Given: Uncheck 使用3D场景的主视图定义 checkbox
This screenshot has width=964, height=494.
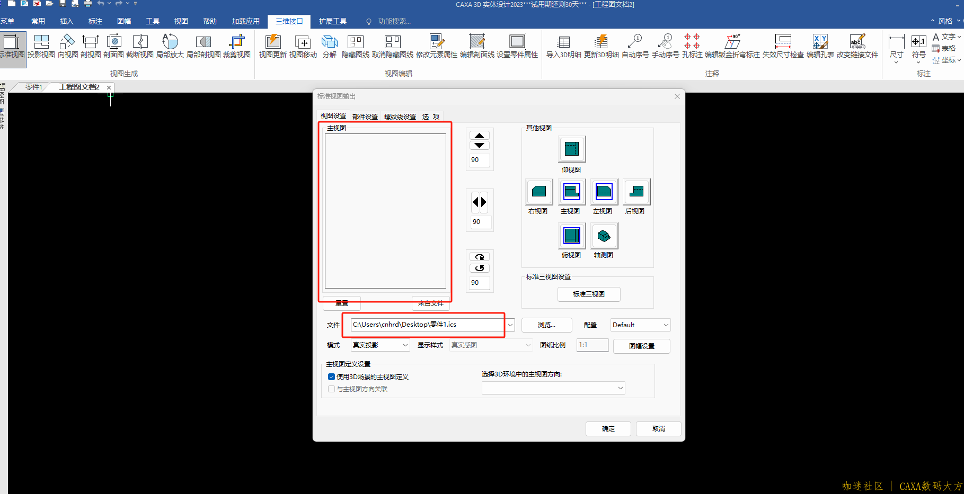Looking at the screenshot, I should (331, 377).
